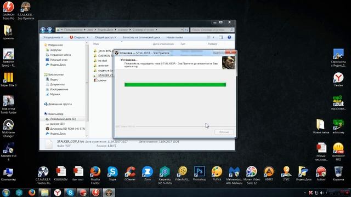This screenshot has width=351, height=197.
Task: Launch Movavi Video Suite 12 shortcut
Action: click(252, 175)
